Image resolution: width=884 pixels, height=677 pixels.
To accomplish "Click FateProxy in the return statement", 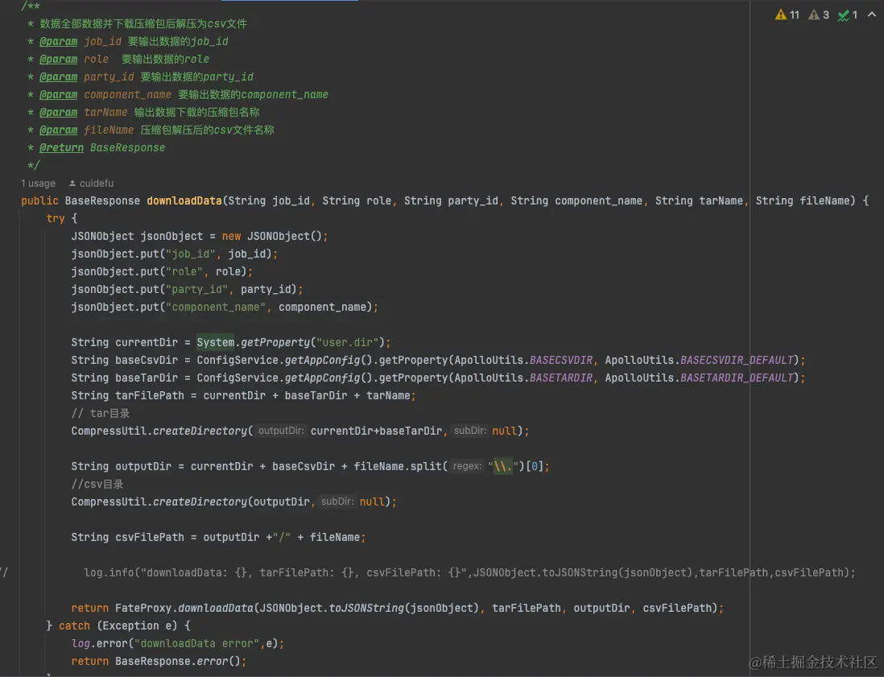I will coord(143,609).
